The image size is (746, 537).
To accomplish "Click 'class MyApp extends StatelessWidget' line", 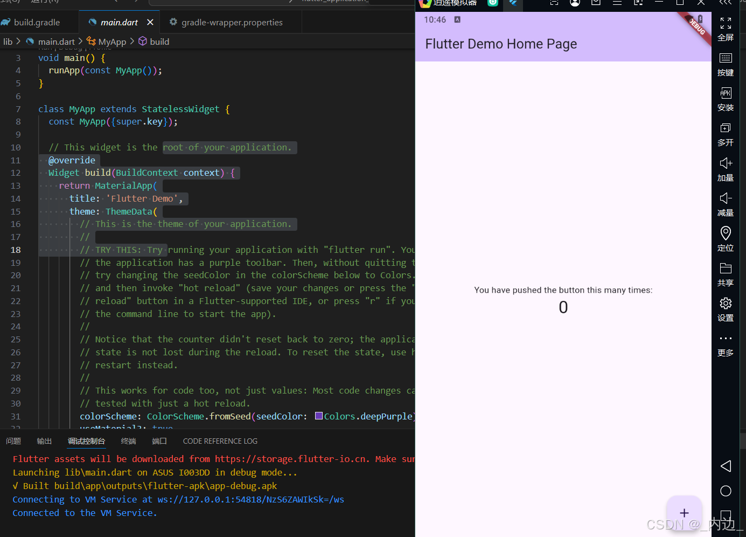I will [x=134, y=109].
